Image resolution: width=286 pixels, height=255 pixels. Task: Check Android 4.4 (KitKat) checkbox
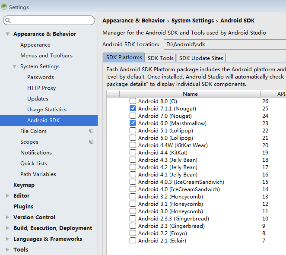tap(133, 152)
